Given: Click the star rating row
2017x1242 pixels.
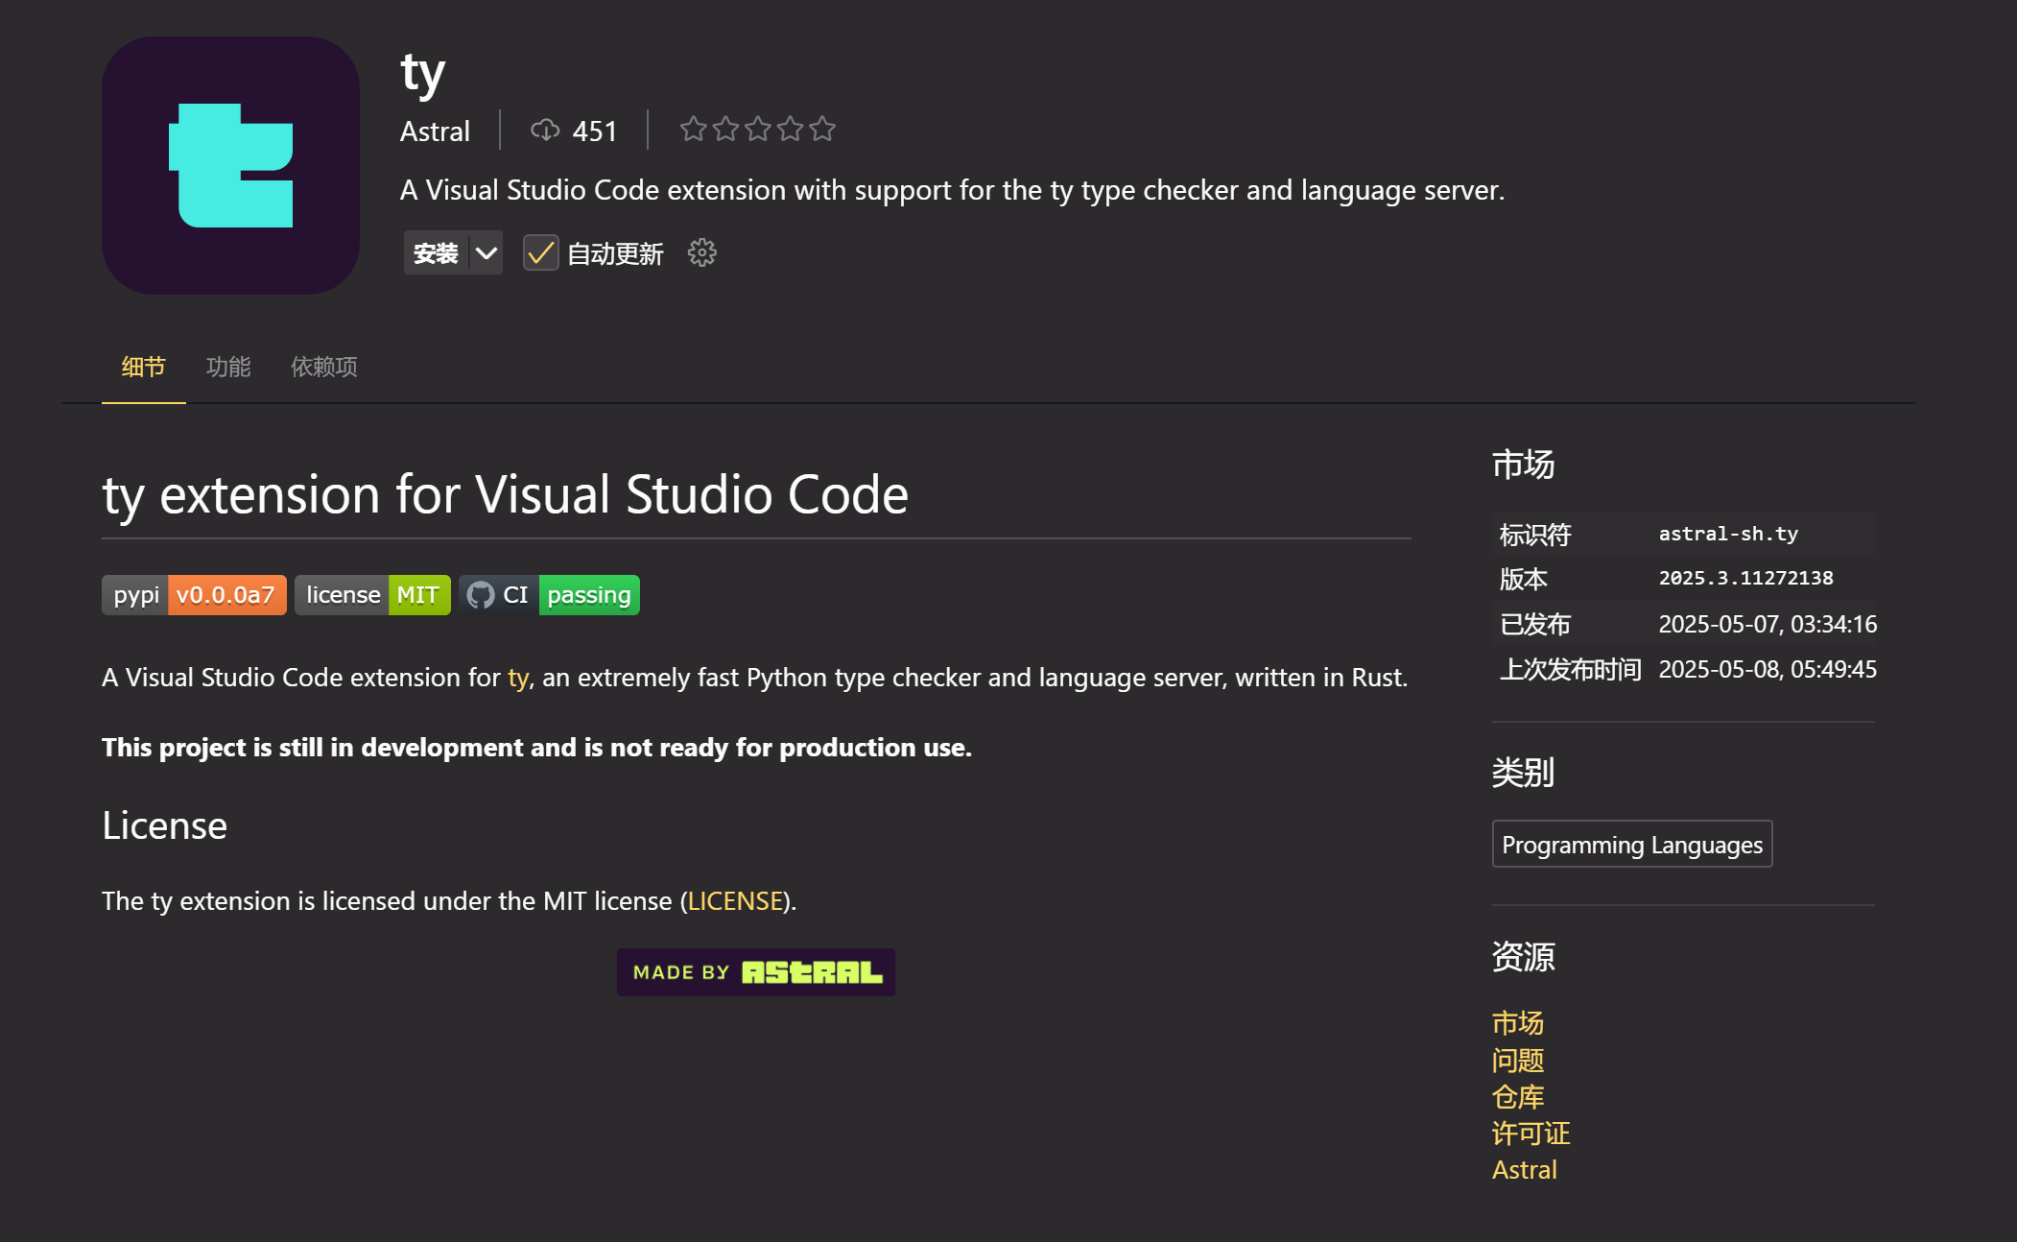Looking at the screenshot, I should point(758,129).
